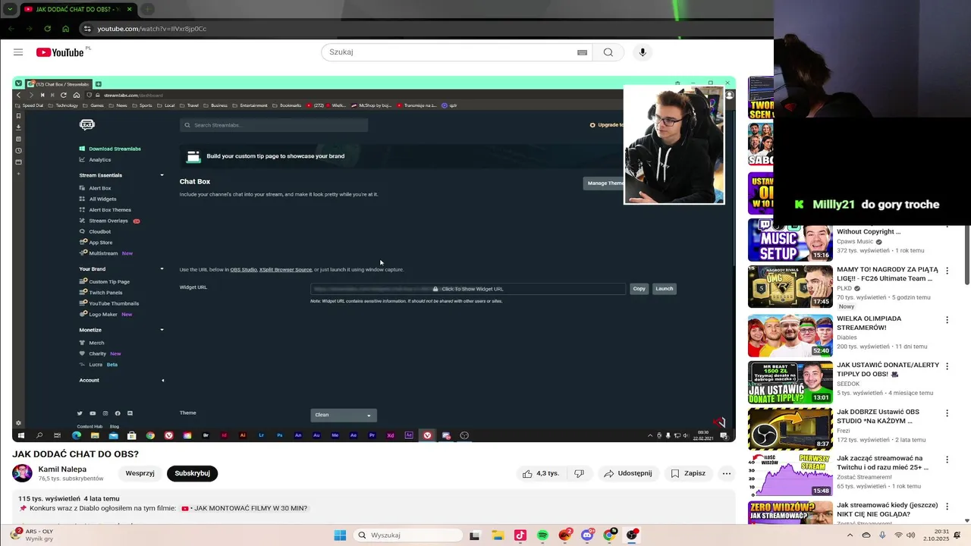Open options for Jak zacząć streamować video
This screenshot has height=546, width=971.
[947, 460]
